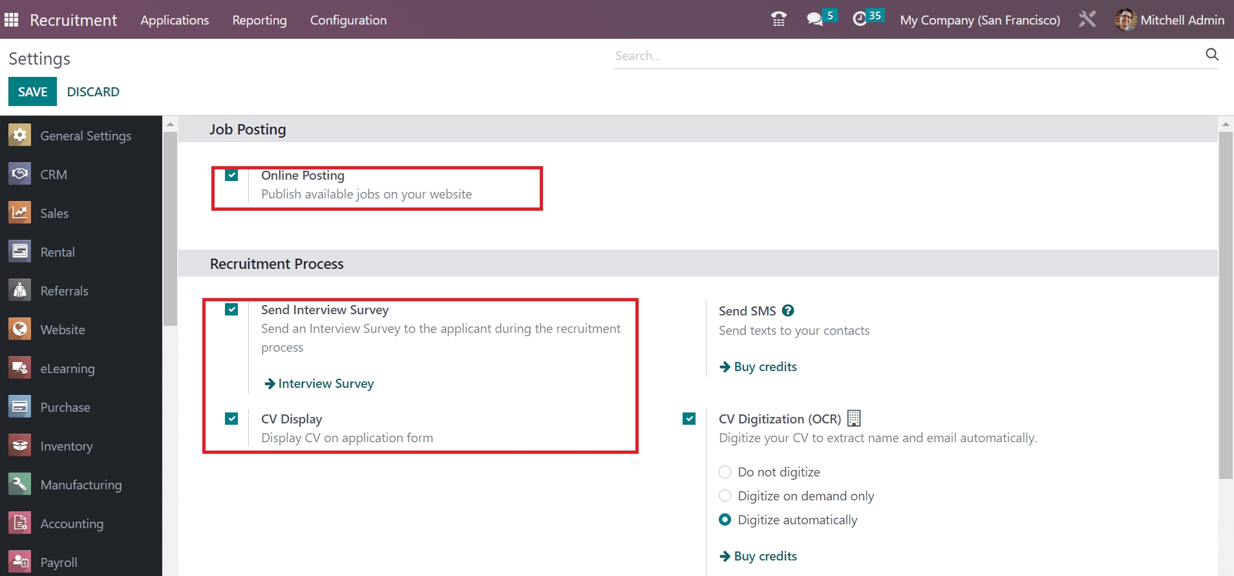Click the phone/VoIP icon in top bar
The image size is (1234, 576).
coord(778,19)
